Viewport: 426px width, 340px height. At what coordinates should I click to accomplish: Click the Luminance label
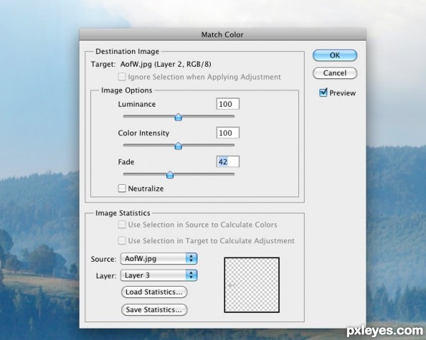tap(137, 105)
